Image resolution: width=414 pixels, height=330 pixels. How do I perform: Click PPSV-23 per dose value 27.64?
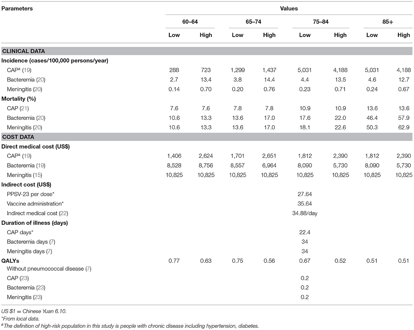point(305,194)
